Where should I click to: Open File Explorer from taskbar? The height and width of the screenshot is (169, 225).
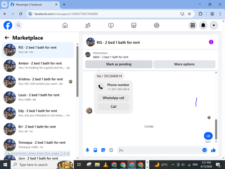pyautogui.click(x=97, y=164)
